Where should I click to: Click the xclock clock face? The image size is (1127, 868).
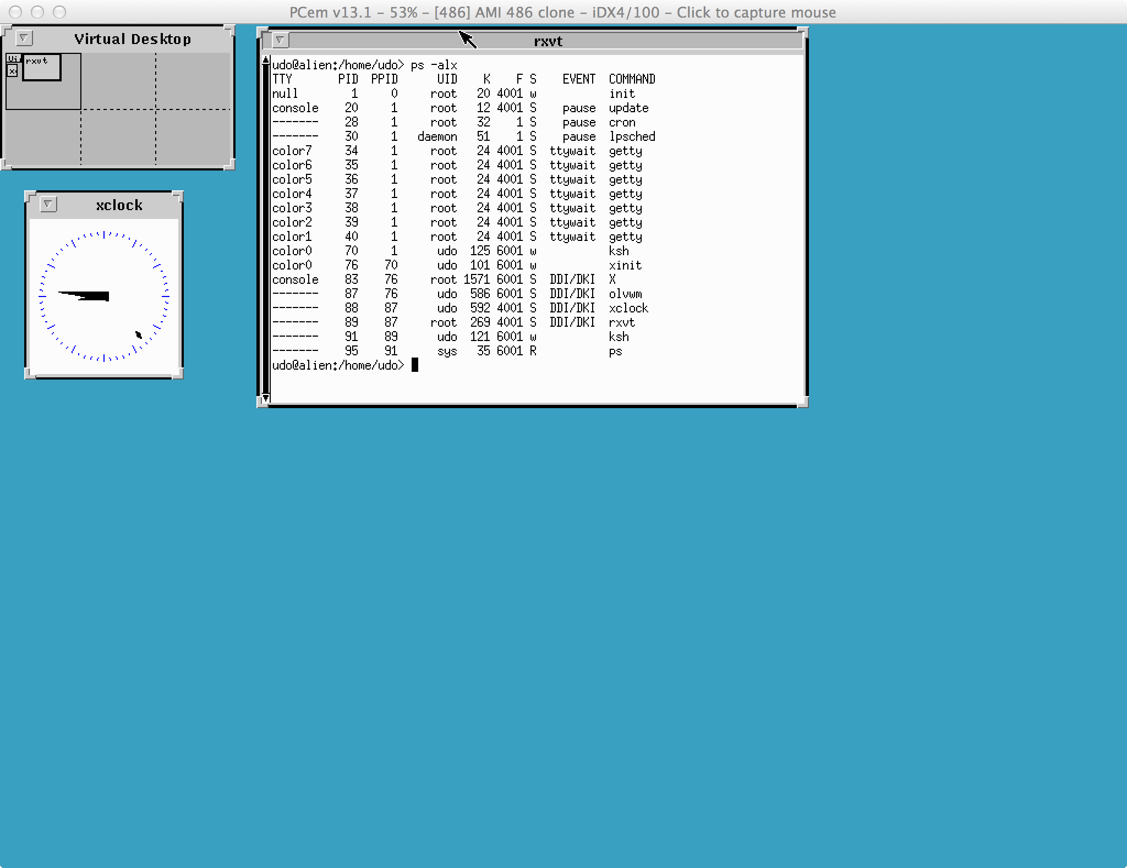point(103,295)
